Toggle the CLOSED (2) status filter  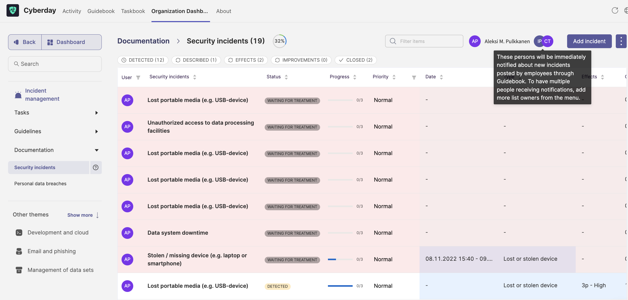pos(356,60)
